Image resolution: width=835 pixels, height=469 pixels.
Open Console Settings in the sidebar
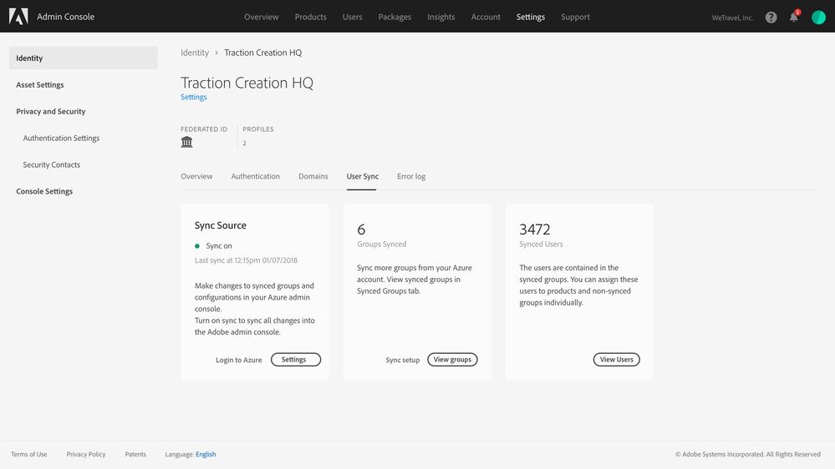44,191
